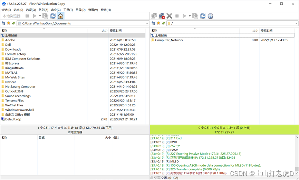This screenshot has width=299, height=180.
Task: Select the MATLAB folder in local list
Action: coord(11,73)
